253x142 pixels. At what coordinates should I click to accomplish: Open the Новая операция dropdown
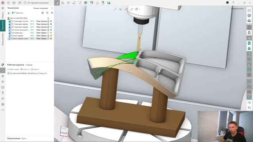[x=40, y=8]
